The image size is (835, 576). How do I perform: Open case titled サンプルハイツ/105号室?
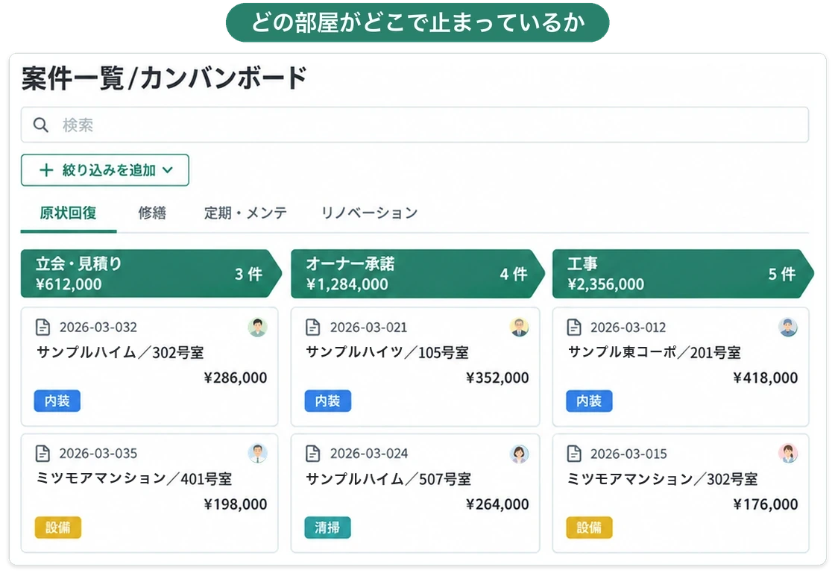tap(388, 352)
